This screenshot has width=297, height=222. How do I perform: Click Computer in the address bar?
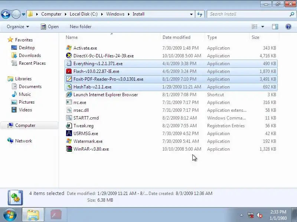51,14
